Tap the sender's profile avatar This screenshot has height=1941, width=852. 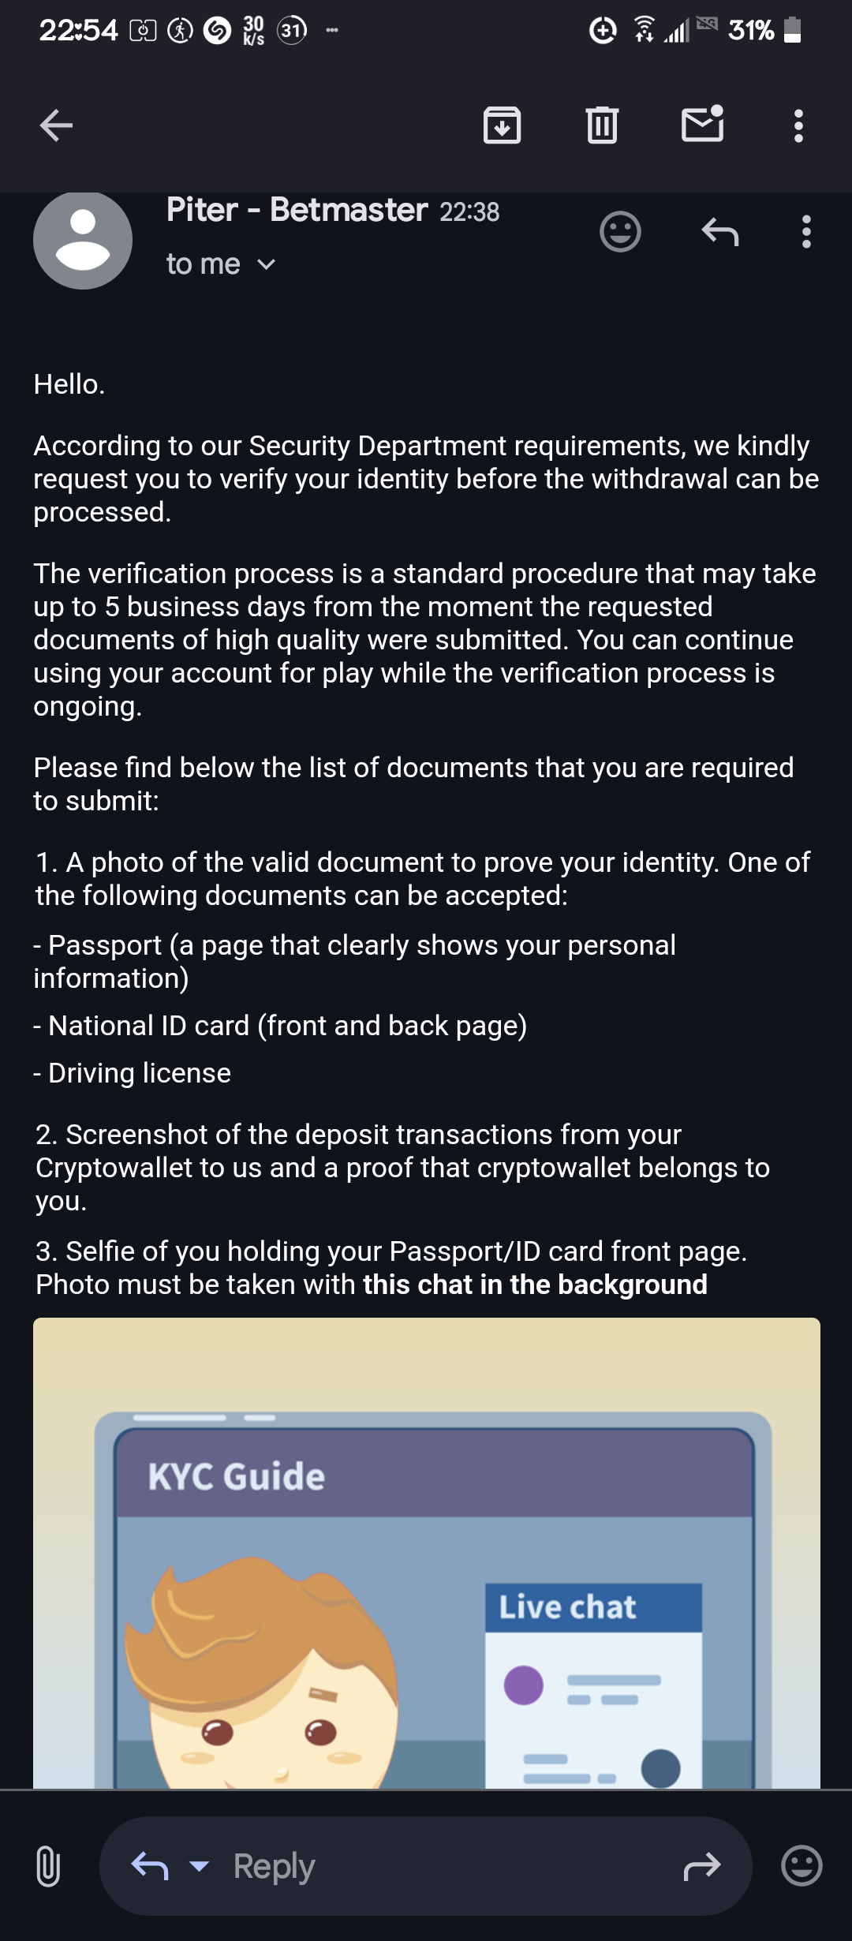[x=83, y=240]
